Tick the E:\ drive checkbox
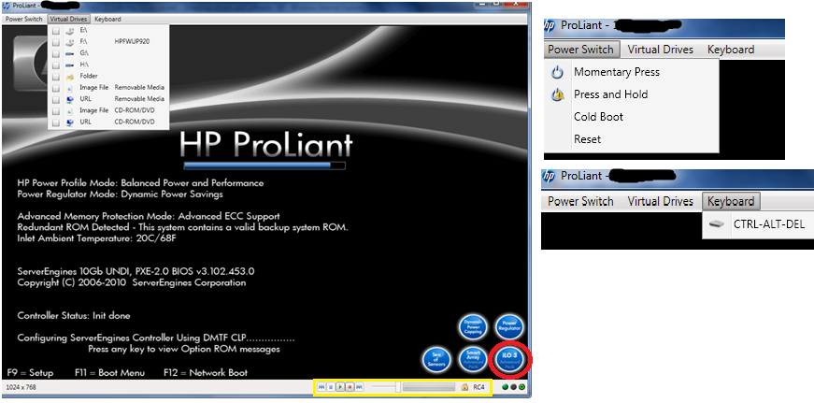 point(56,31)
